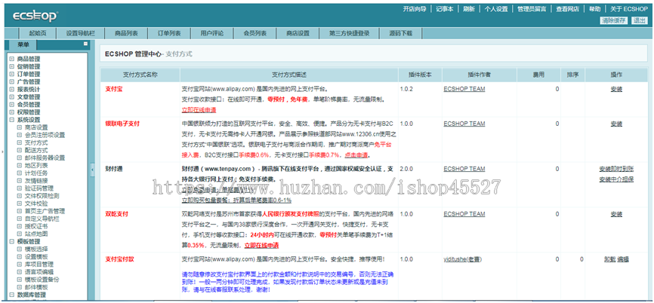
Task: Click the 开店向导 header link
Action: [414, 9]
